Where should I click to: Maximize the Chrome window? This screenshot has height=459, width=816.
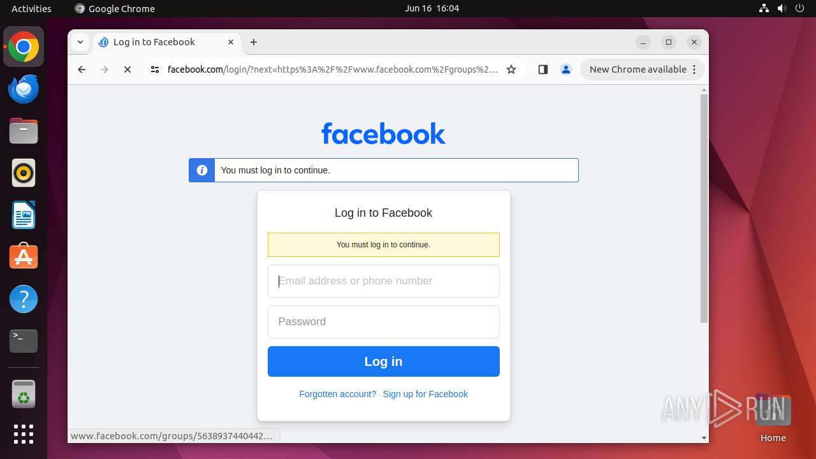pyautogui.click(x=669, y=42)
